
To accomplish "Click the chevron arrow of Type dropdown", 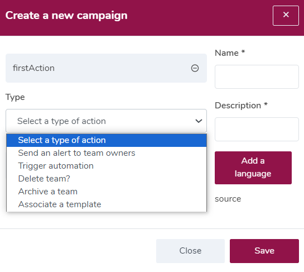I will tap(199, 121).
